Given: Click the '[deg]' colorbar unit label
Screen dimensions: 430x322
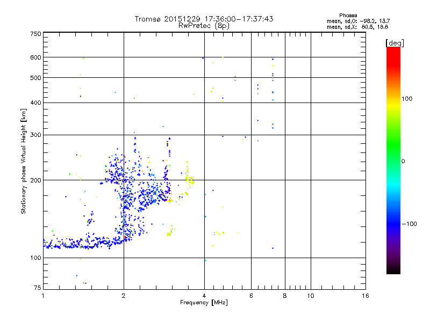Looking at the screenshot, I should coord(395,43).
